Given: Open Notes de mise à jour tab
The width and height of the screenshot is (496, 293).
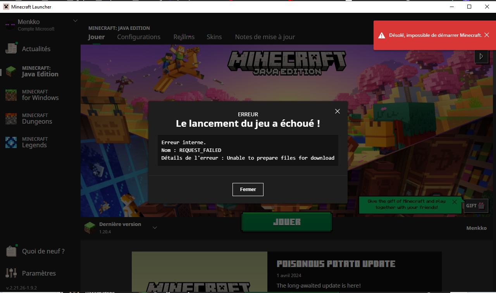Looking at the screenshot, I should point(265,37).
